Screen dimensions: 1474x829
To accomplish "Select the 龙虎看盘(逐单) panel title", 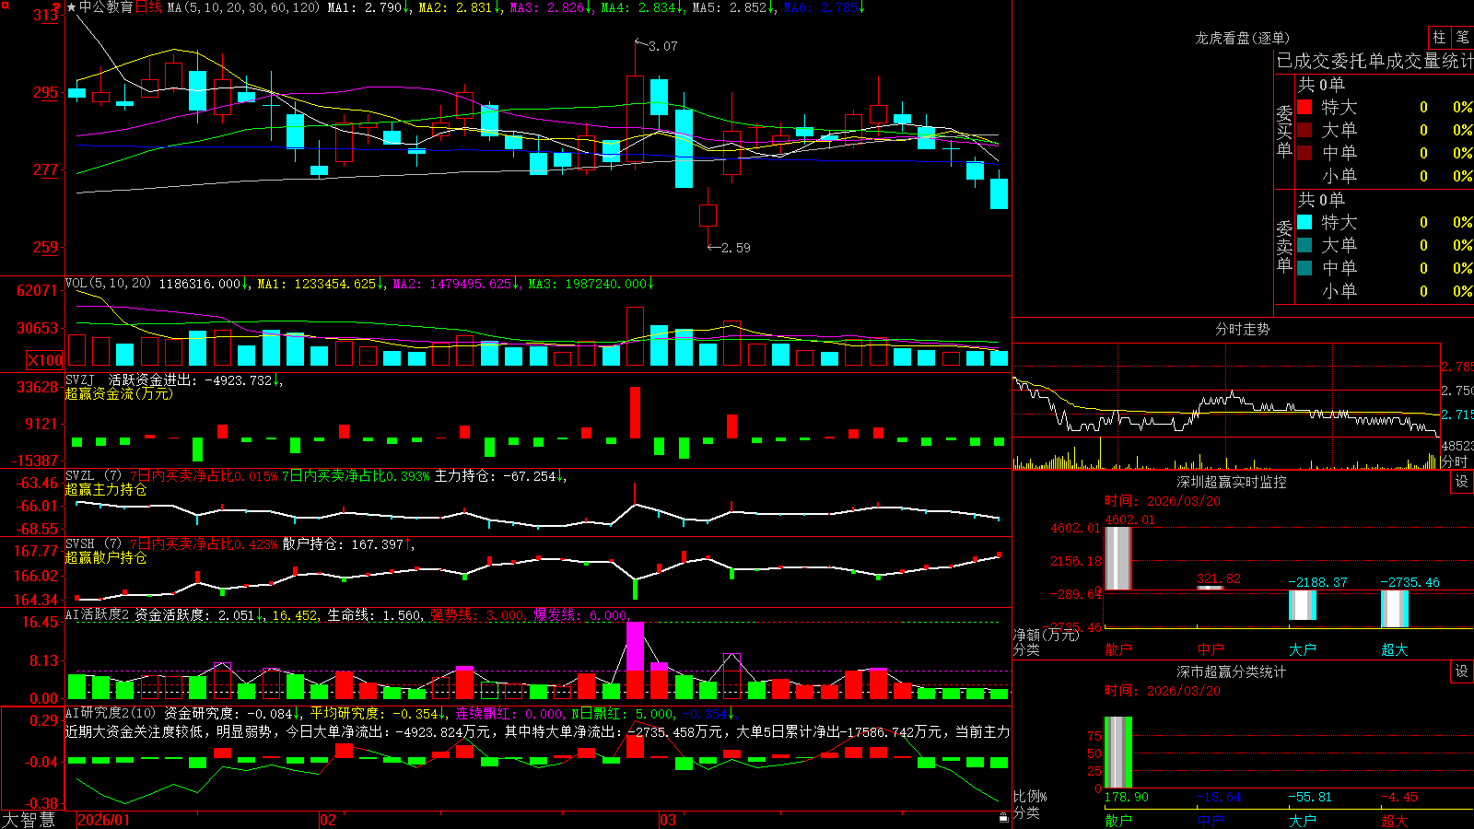I will 1242,38.
